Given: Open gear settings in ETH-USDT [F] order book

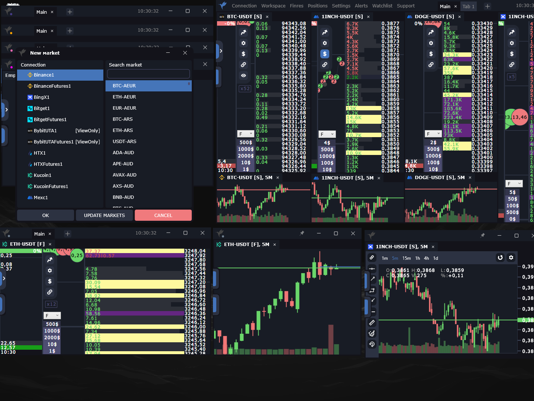Looking at the screenshot, I should pyautogui.click(x=50, y=271).
